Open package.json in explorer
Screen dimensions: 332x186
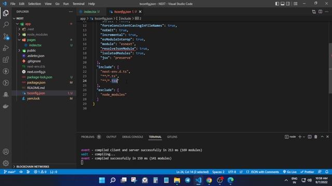click(x=44, y=83)
